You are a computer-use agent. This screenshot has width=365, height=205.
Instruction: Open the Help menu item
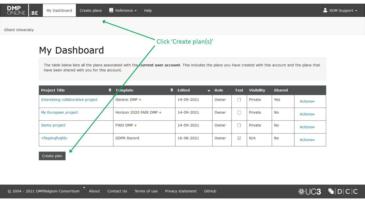point(148,11)
